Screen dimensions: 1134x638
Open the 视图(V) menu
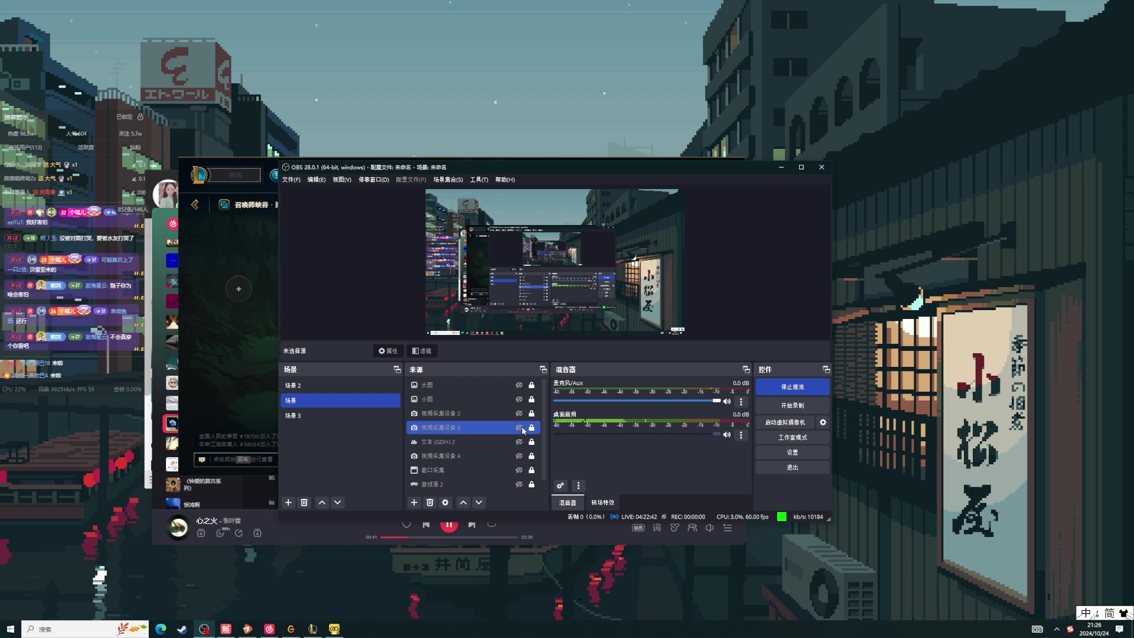342,180
